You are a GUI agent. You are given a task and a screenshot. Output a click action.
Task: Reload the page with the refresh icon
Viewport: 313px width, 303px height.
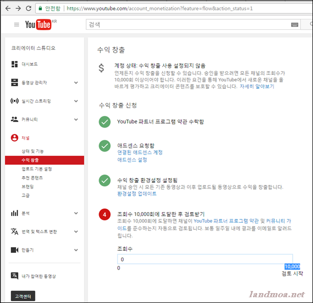(x=29, y=8)
